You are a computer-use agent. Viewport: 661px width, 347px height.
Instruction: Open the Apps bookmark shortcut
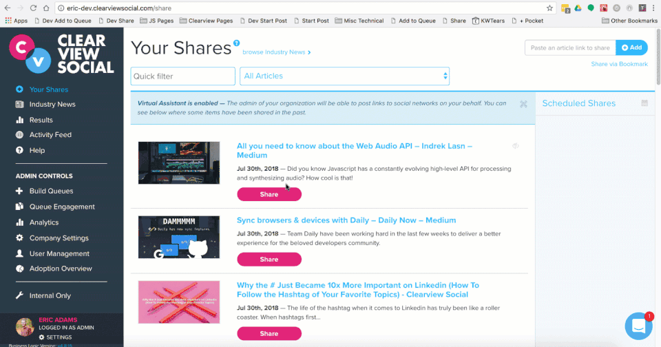tap(17, 21)
